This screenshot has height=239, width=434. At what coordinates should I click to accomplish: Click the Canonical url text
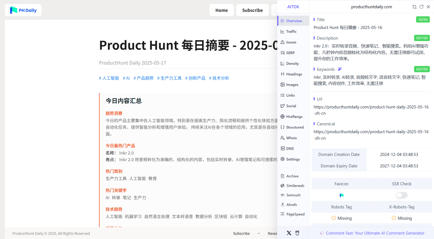tap(371, 135)
